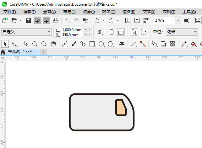
Task: Select the Color Eyedropper tool
Action: 184,44
